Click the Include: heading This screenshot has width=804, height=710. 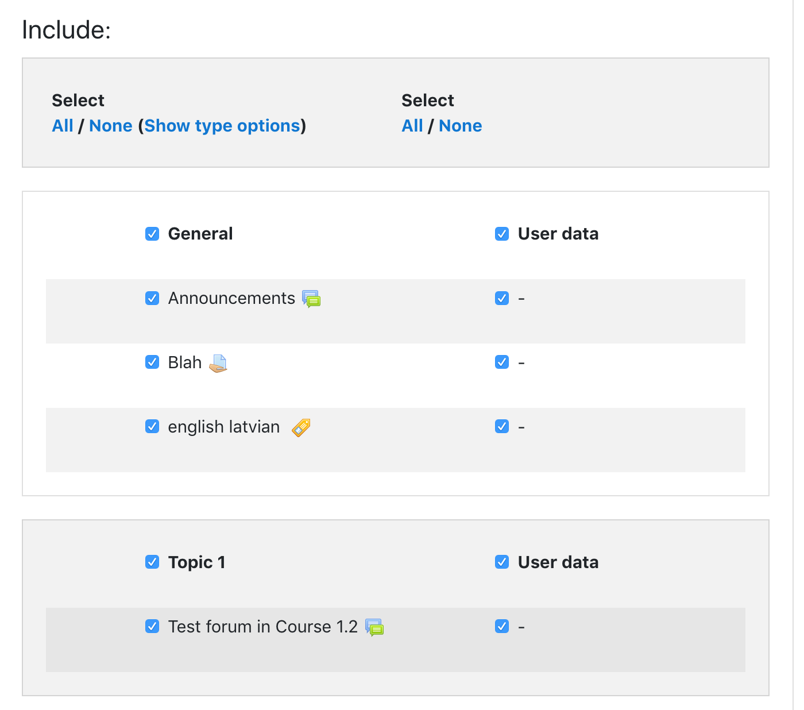click(66, 30)
